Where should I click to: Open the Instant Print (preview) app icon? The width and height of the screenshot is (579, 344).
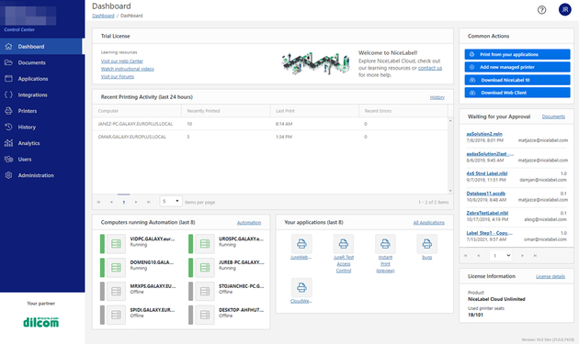tap(385, 244)
